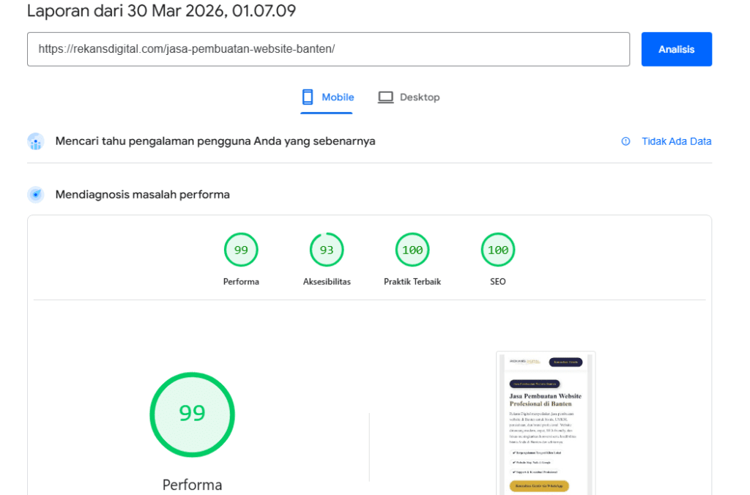Open the Tidak Ada Data link
The height and width of the screenshot is (495, 750).
(x=676, y=141)
